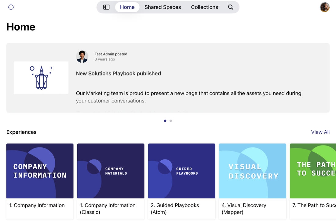Open search with magnifying glass icon
Image resolution: width=336 pixels, height=222 pixels.
point(231,7)
